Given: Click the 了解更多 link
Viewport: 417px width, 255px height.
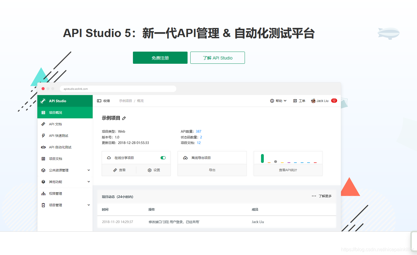Looking at the screenshot, I should (325, 196).
